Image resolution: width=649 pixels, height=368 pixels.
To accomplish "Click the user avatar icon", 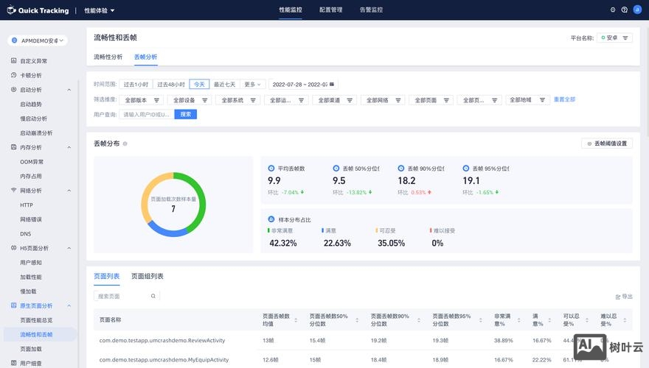I will pyautogui.click(x=636, y=10).
